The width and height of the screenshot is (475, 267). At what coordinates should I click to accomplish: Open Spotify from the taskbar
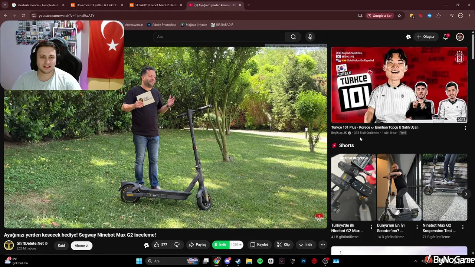[x=260, y=261]
